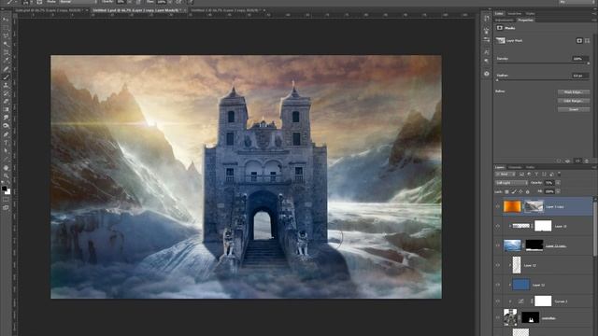Screen dimensions: 598x336
Task: Select the Brush tool in toolbar
Action: pyautogui.click(x=6, y=77)
